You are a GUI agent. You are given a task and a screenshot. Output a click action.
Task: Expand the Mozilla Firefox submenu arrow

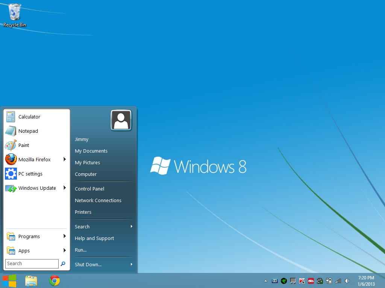coord(65,159)
